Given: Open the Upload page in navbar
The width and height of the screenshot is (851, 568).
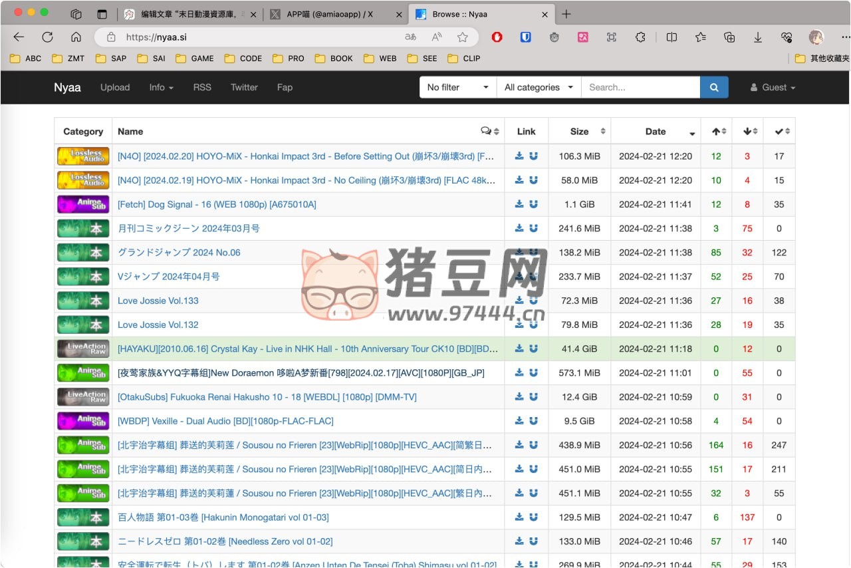Looking at the screenshot, I should (x=115, y=87).
